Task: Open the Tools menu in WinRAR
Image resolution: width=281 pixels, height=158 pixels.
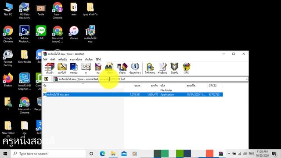Action: tap(62, 59)
